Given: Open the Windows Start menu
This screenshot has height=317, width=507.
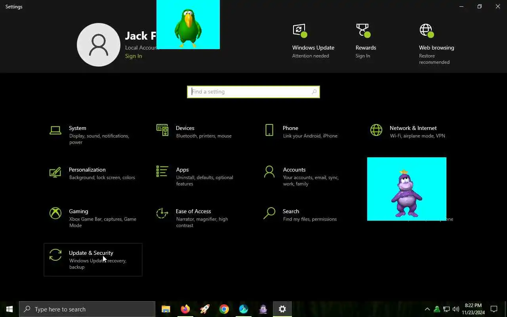Looking at the screenshot, I should click(x=10, y=309).
